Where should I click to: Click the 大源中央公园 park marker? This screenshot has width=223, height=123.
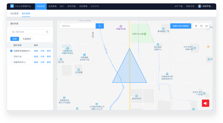(x=145, y=34)
